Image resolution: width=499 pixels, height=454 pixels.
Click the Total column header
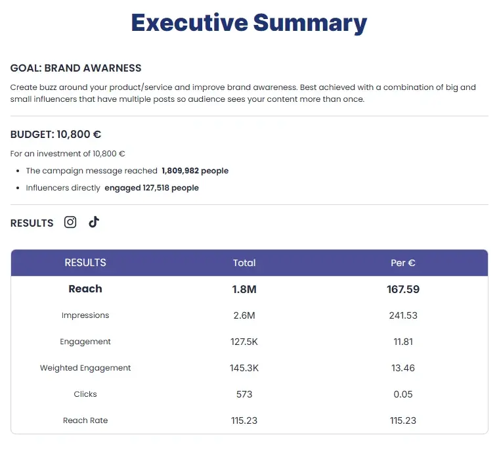coord(244,263)
